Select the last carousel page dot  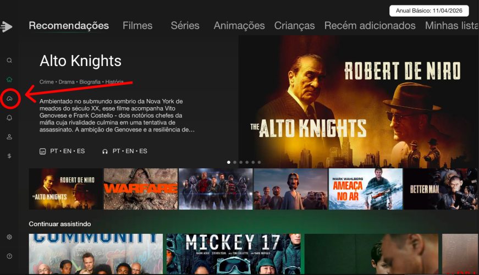point(259,162)
